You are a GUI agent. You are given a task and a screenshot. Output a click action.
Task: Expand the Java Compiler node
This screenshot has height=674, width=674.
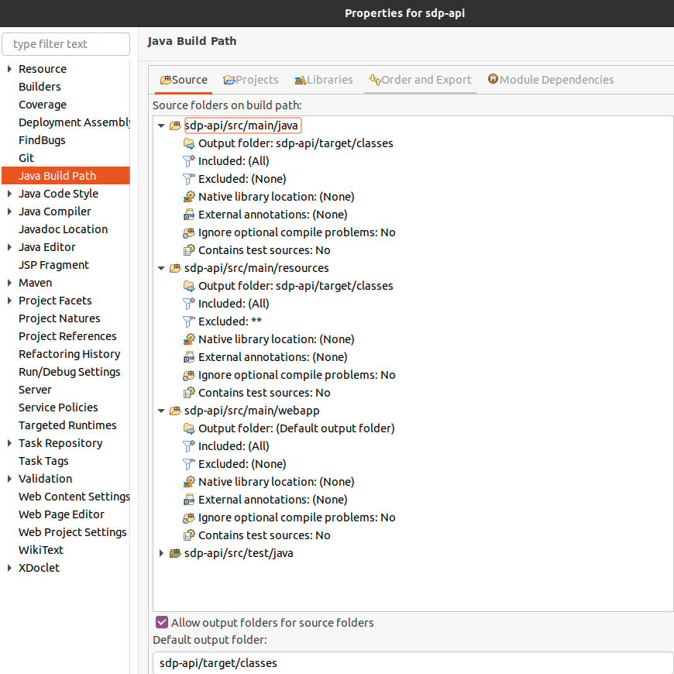[9, 211]
